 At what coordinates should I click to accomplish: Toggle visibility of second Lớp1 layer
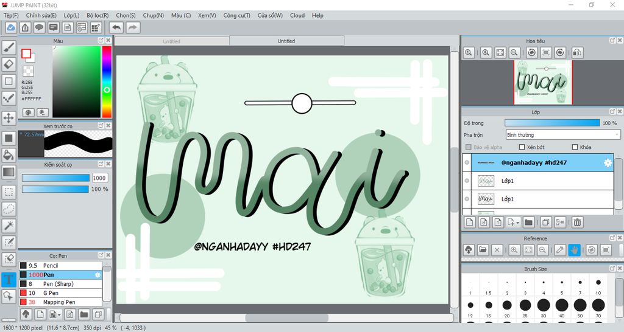(x=467, y=199)
